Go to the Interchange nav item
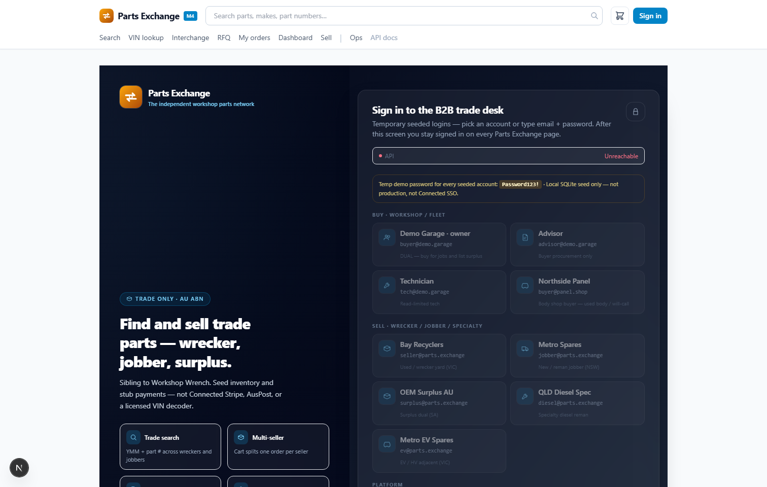Screen dimensions: 767x487 coord(190,38)
